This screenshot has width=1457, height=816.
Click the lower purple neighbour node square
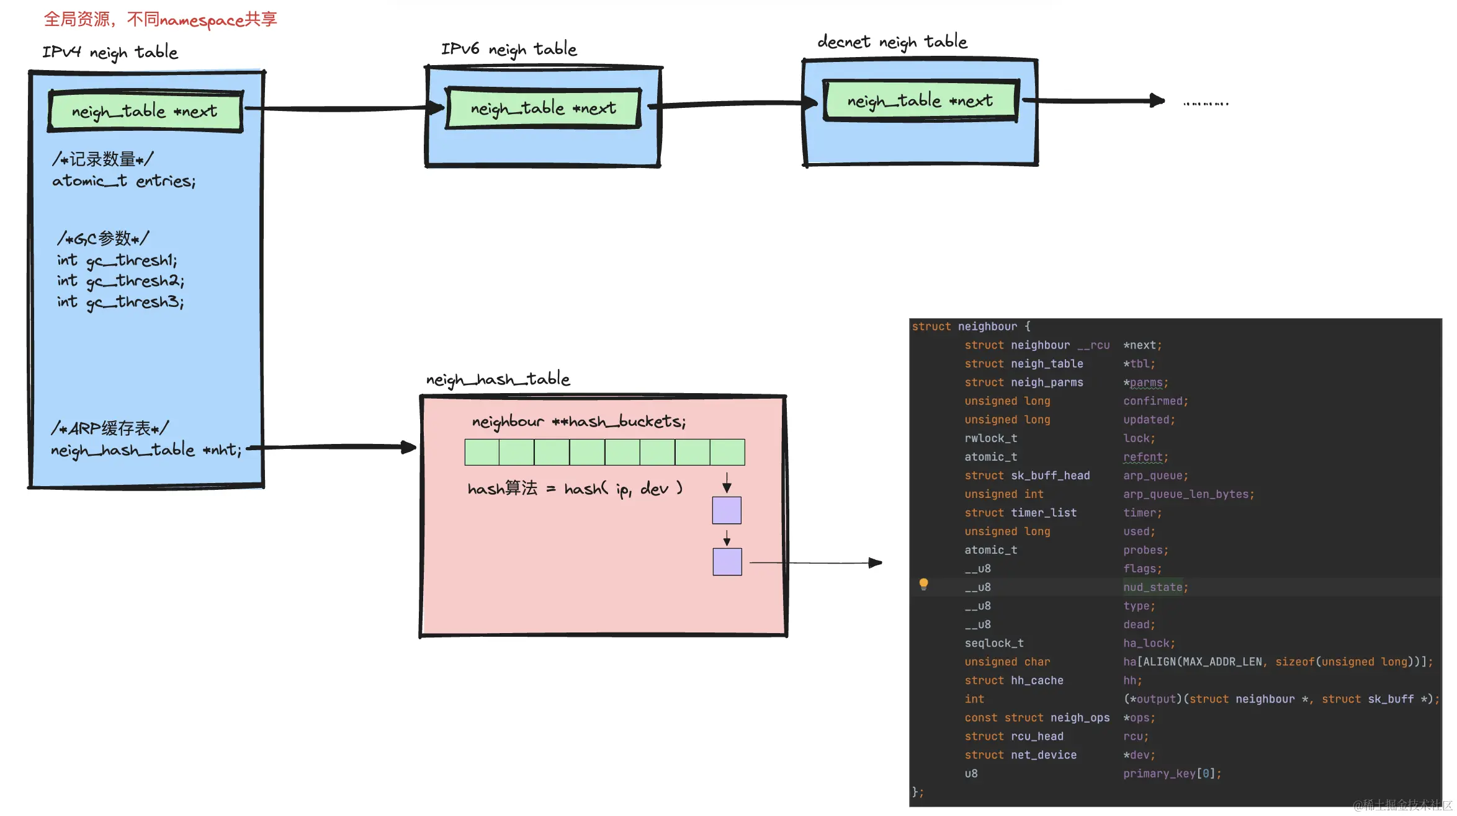(727, 562)
